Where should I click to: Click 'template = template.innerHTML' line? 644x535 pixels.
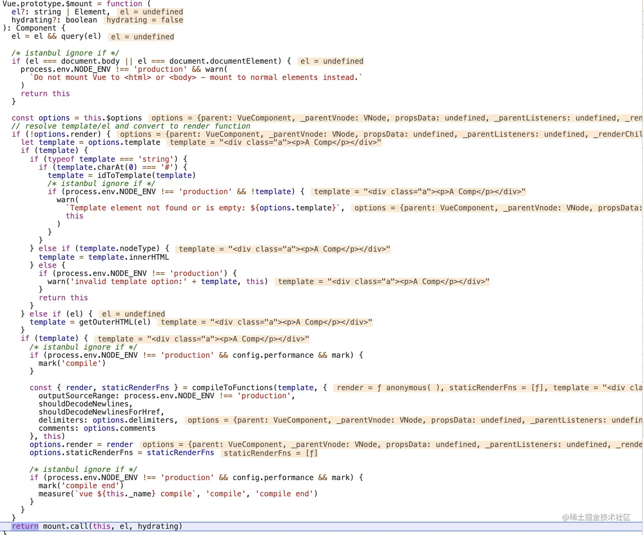pos(104,257)
